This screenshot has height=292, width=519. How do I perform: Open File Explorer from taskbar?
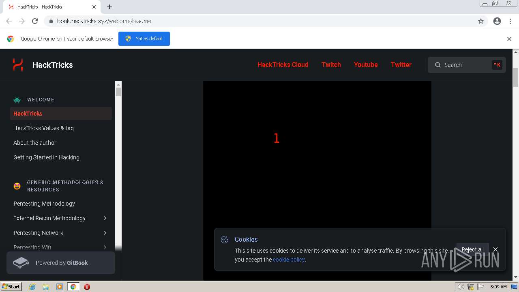[x=46, y=287]
